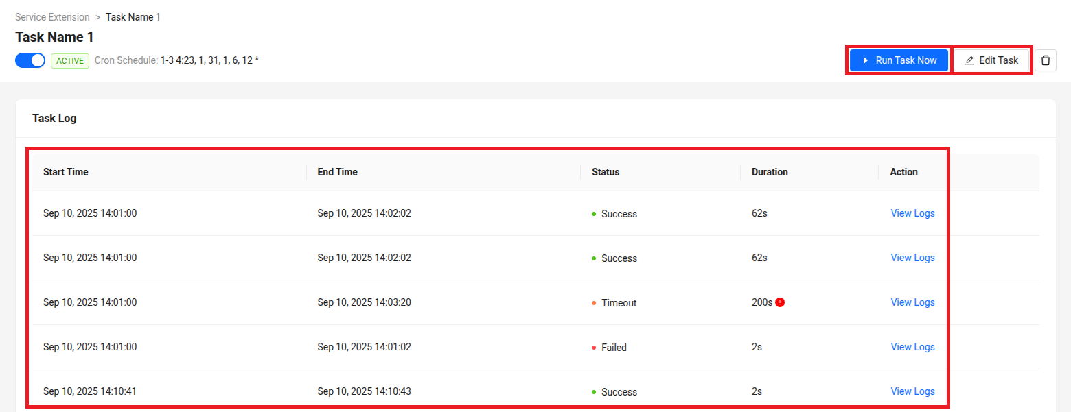The image size is (1071, 412).
Task: Open View Logs for the Failed run
Action: [x=912, y=347]
